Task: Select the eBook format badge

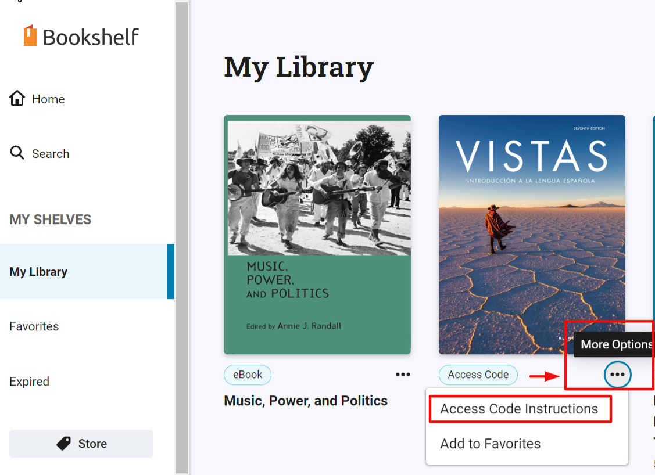Action: 247,375
